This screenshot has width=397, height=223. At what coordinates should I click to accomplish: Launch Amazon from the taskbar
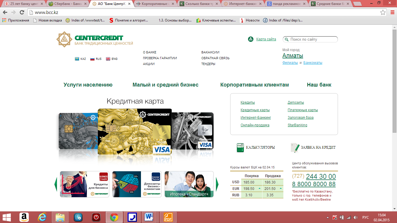[24, 217]
